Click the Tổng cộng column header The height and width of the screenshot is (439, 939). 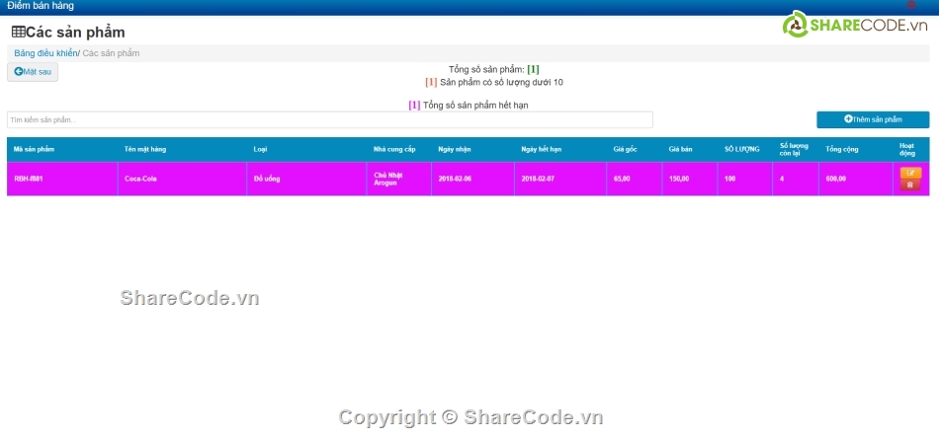pos(842,149)
